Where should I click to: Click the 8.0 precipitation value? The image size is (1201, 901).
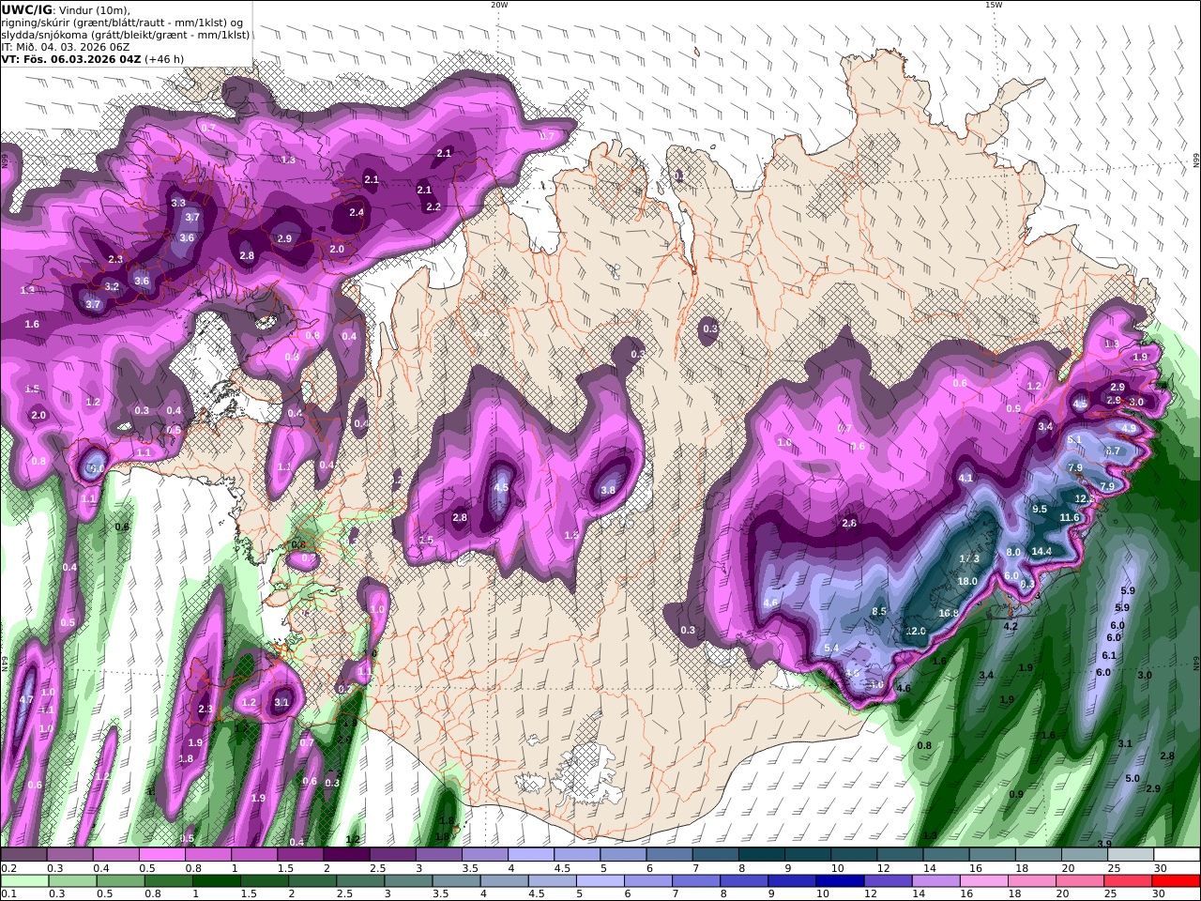(1013, 553)
